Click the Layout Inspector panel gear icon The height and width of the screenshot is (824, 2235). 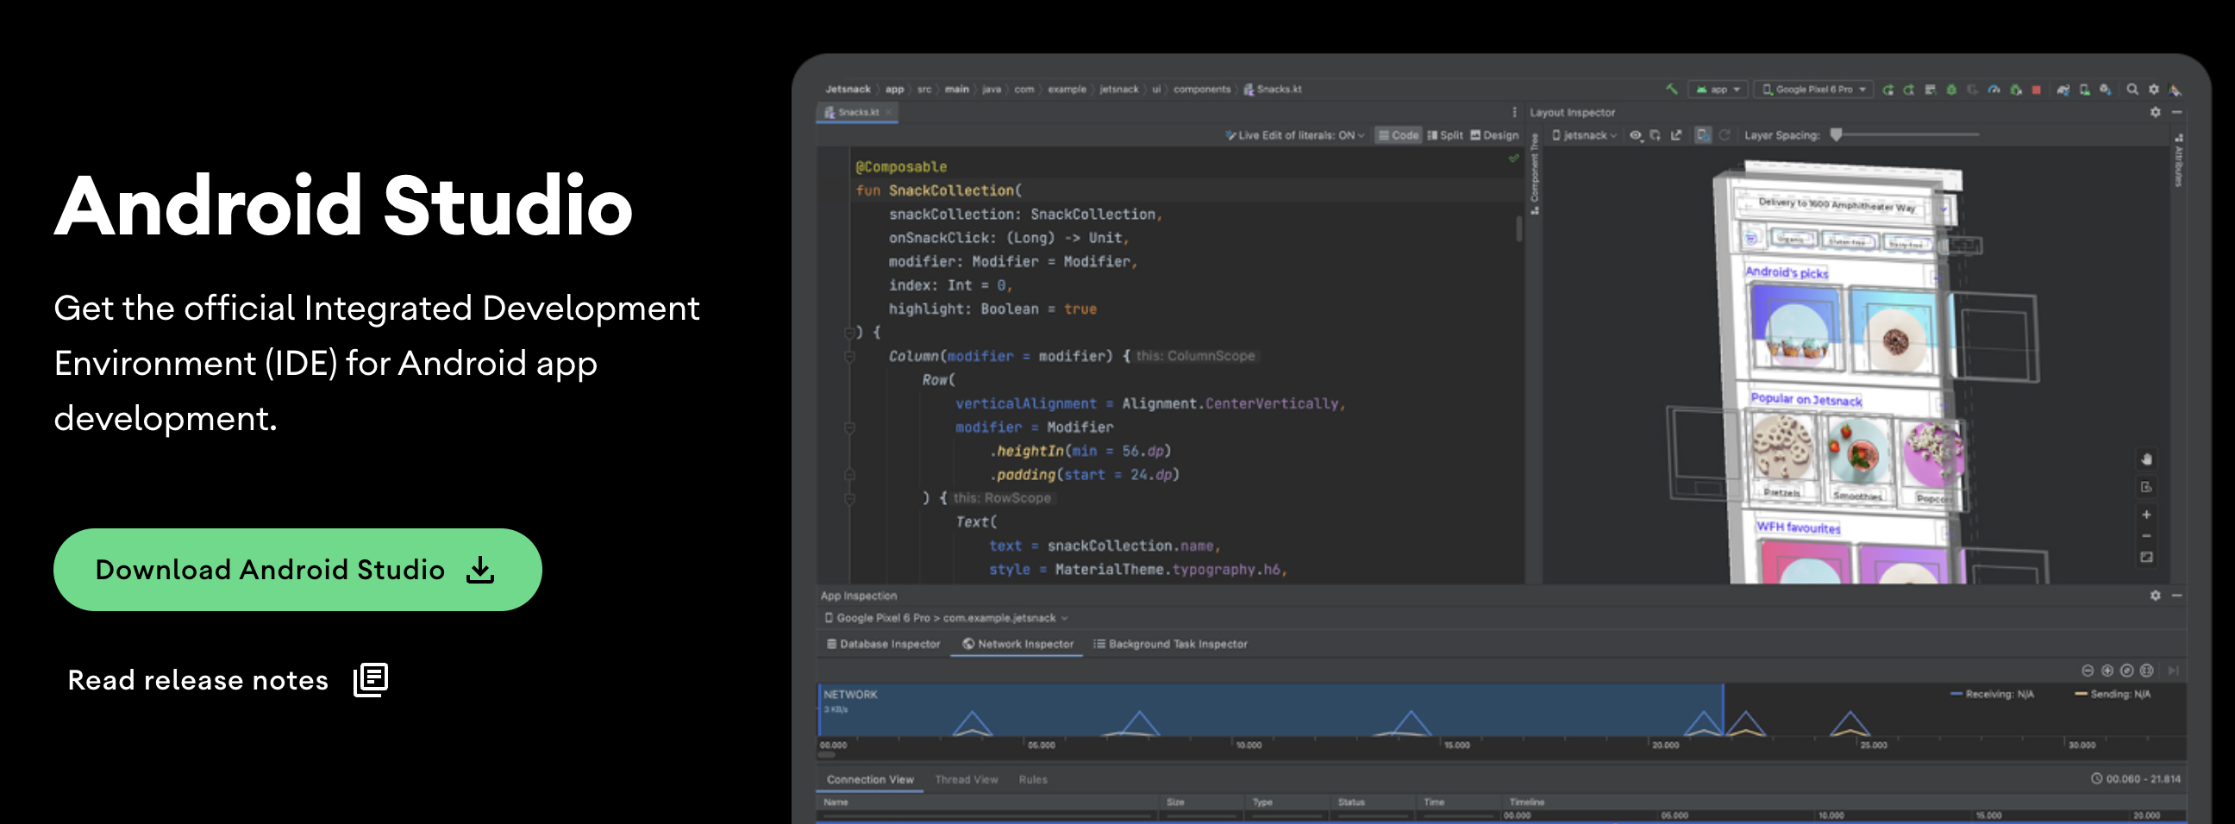click(x=2156, y=112)
